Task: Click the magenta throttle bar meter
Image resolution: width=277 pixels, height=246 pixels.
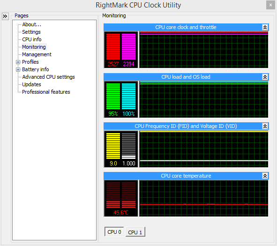Action: click(x=128, y=47)
